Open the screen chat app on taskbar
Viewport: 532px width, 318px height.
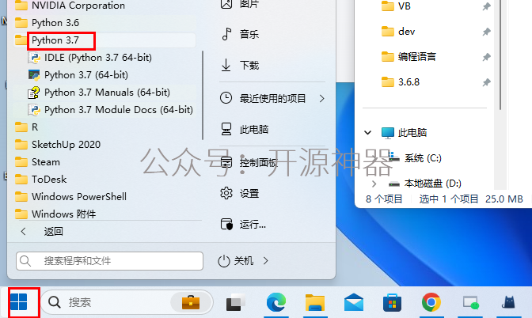click(470, 302)
